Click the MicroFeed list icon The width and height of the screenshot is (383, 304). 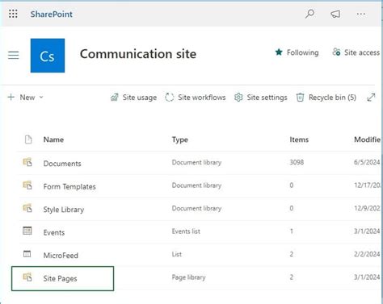pos(27,254)
